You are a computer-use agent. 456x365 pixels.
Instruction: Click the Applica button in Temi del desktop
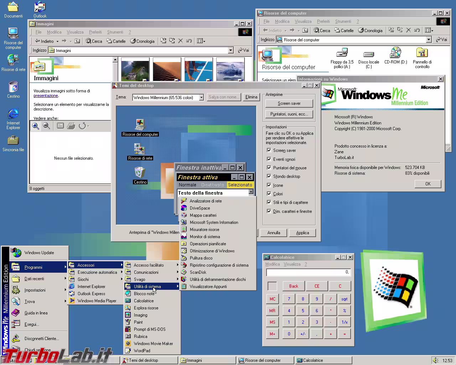coord(302,233)
